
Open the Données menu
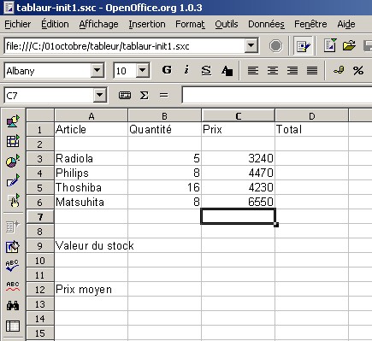tap(266, 24)
